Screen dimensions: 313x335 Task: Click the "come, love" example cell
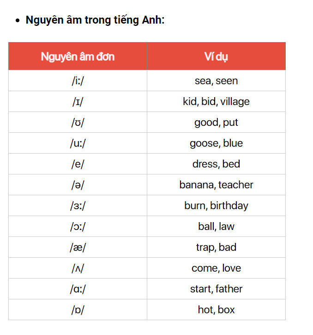pos(216,268)
